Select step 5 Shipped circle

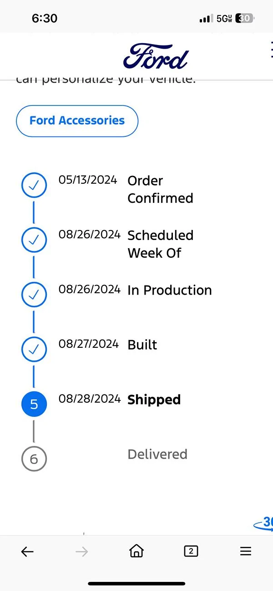click(x=34, y=404)
